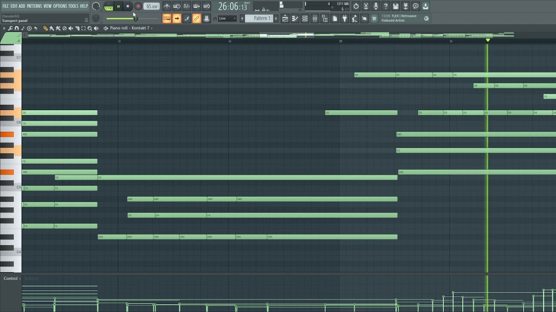Toggle the link controller chain button

tap(197, 18)
